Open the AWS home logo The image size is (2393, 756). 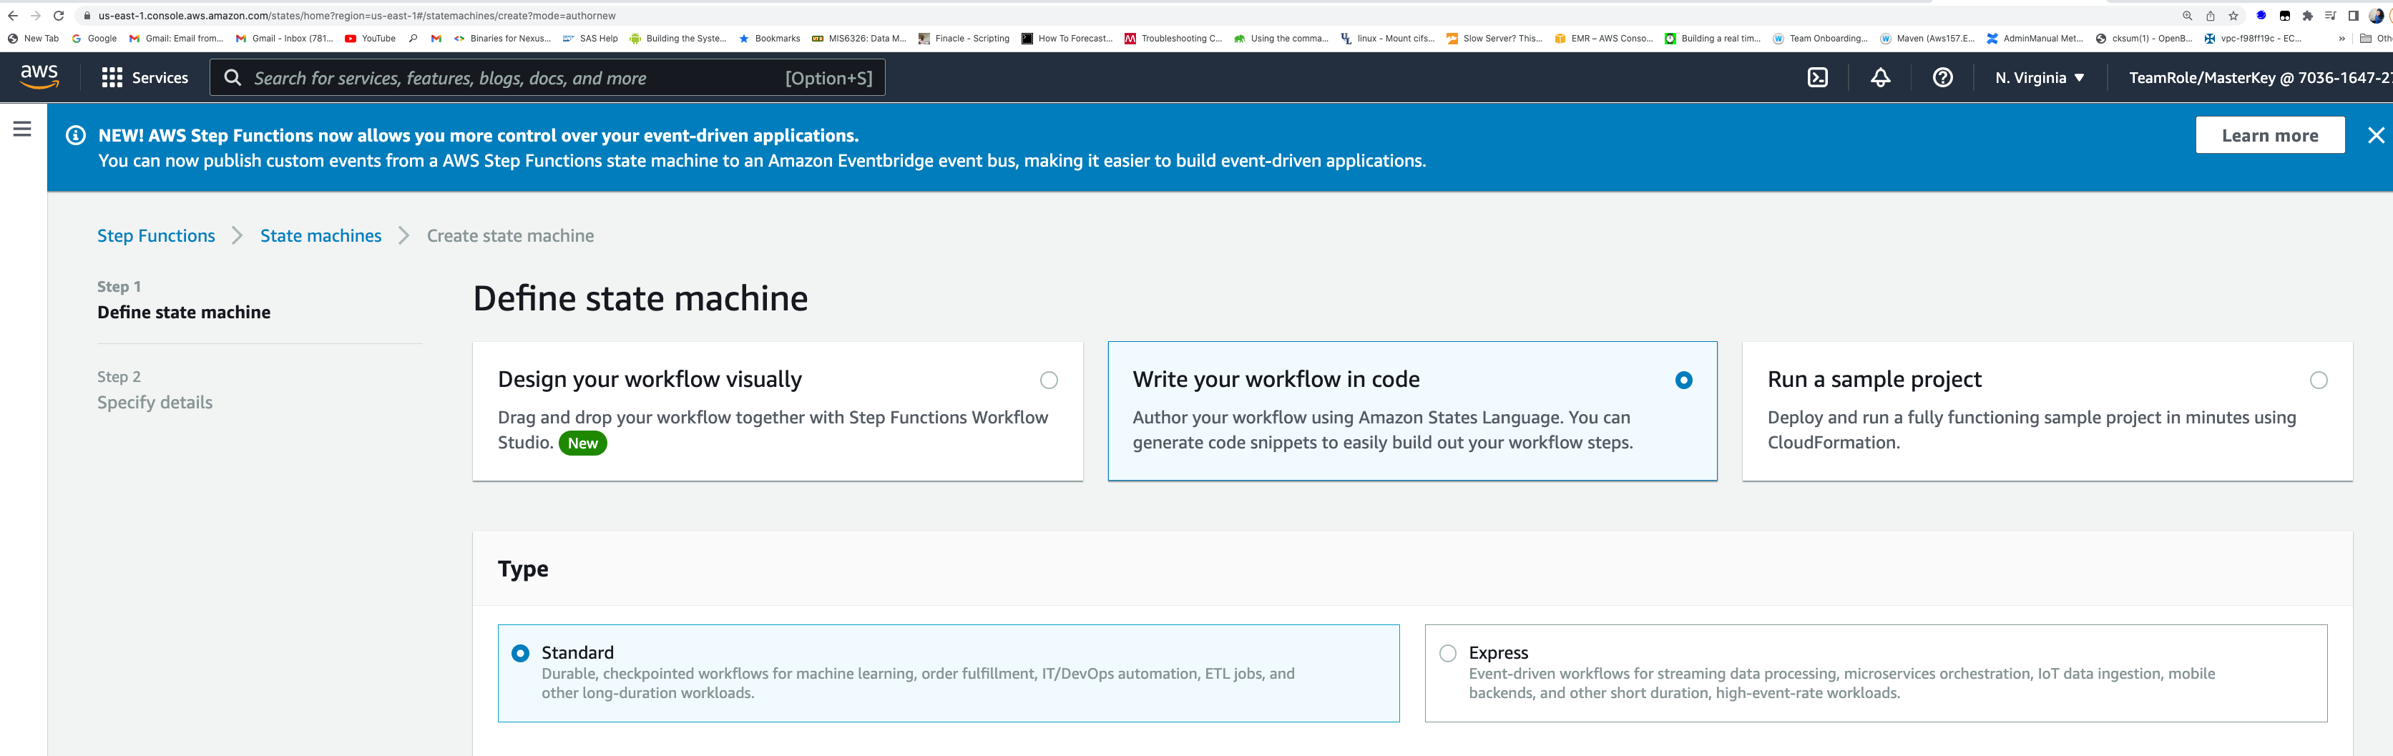[39, 77]
